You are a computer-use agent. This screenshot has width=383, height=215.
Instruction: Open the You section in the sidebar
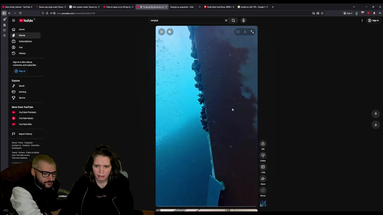25,47
